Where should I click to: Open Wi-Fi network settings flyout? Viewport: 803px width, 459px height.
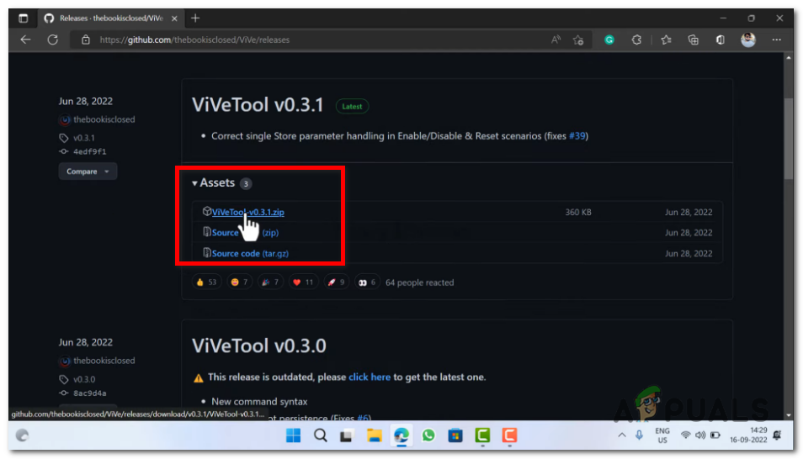pyautogui.click(x=685, y=435)
